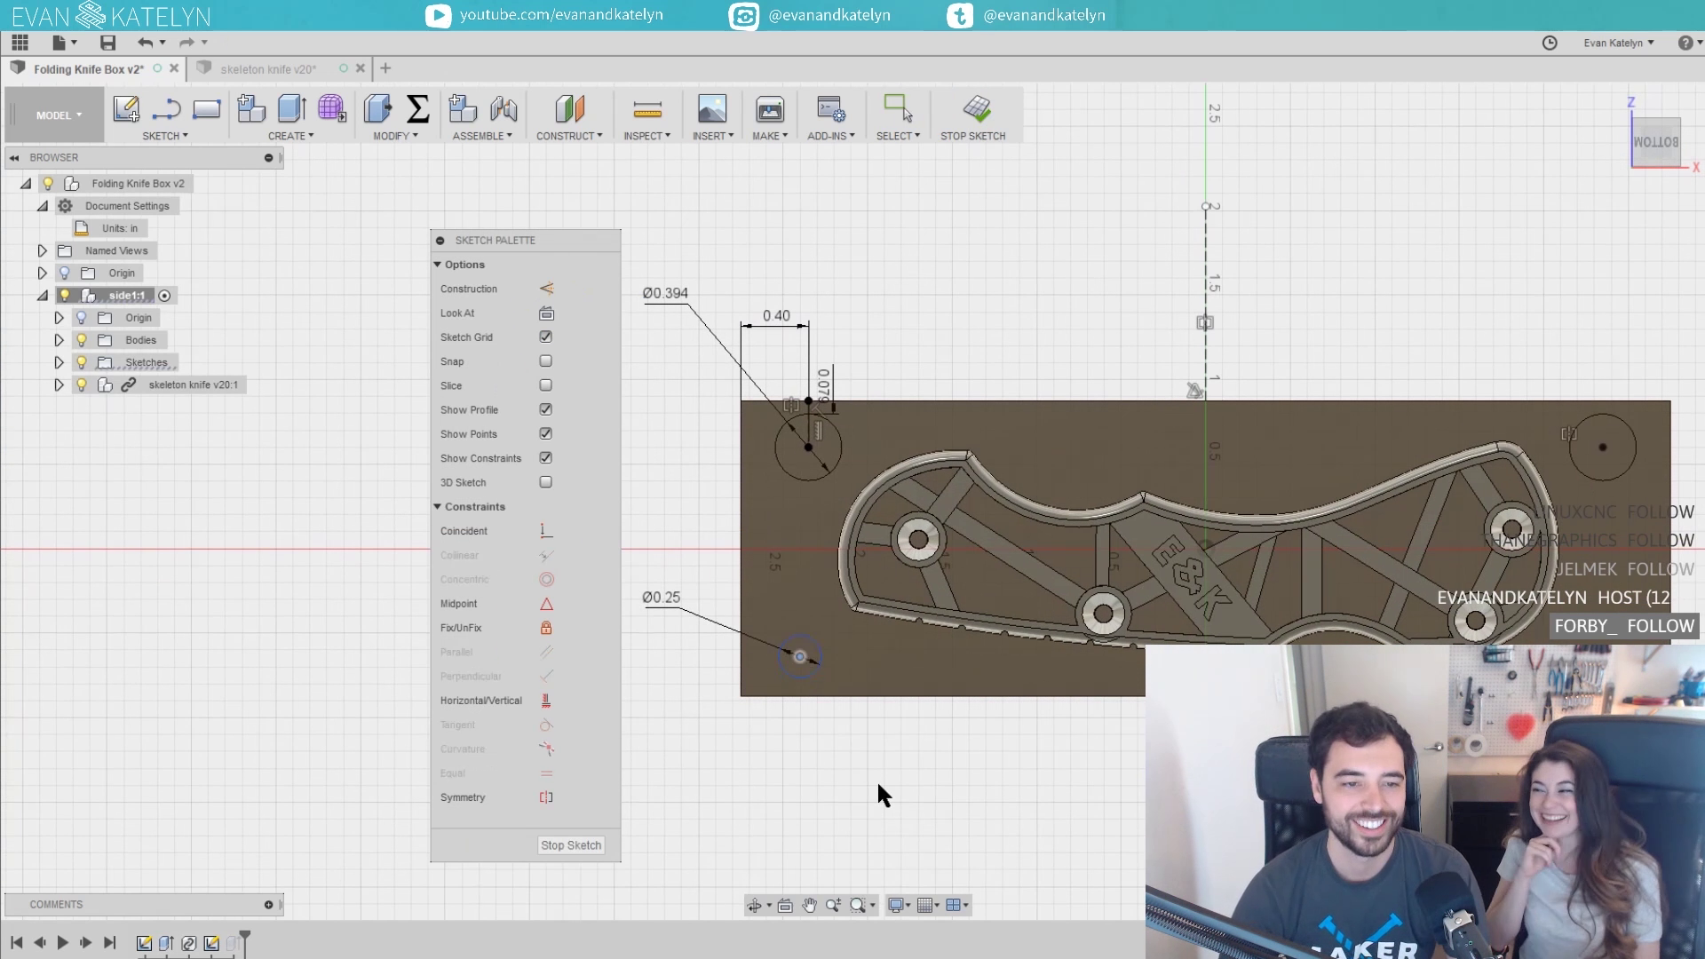Open the CONSTRUCT menu
Image resolution: width=1705 pixels, height=959 pixels.
click(569, 136)
